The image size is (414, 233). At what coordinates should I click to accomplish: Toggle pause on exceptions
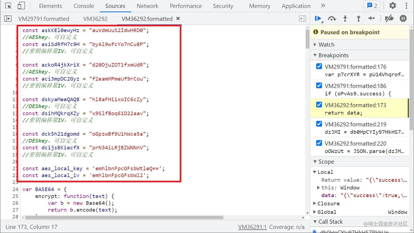pyautogui.click(x=403, y=19)
